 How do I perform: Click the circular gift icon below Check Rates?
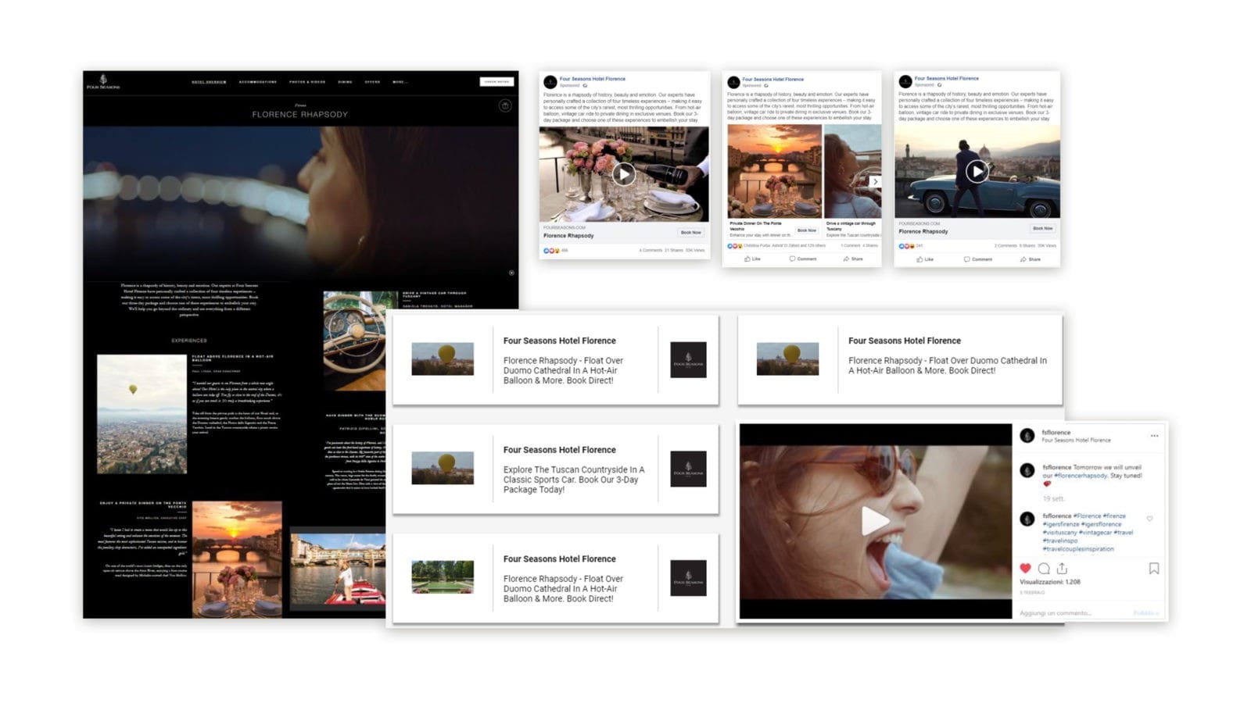point(505,105)
